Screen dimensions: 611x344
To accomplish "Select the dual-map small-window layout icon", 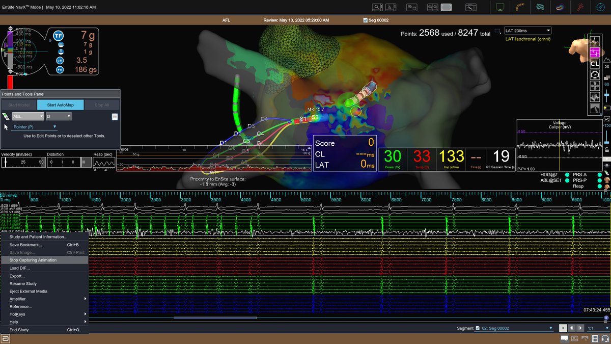I will click(x=412, y=7).
